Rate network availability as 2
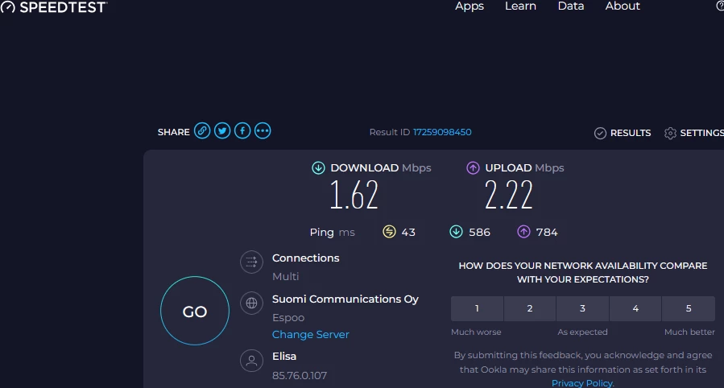 [x=530, y=308]
